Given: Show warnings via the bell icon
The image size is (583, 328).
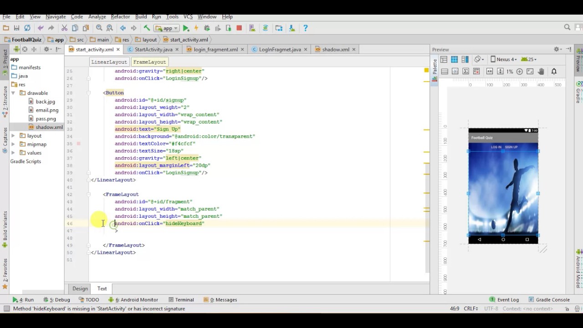Looking at the screenshot, I should tap(554, 72).
